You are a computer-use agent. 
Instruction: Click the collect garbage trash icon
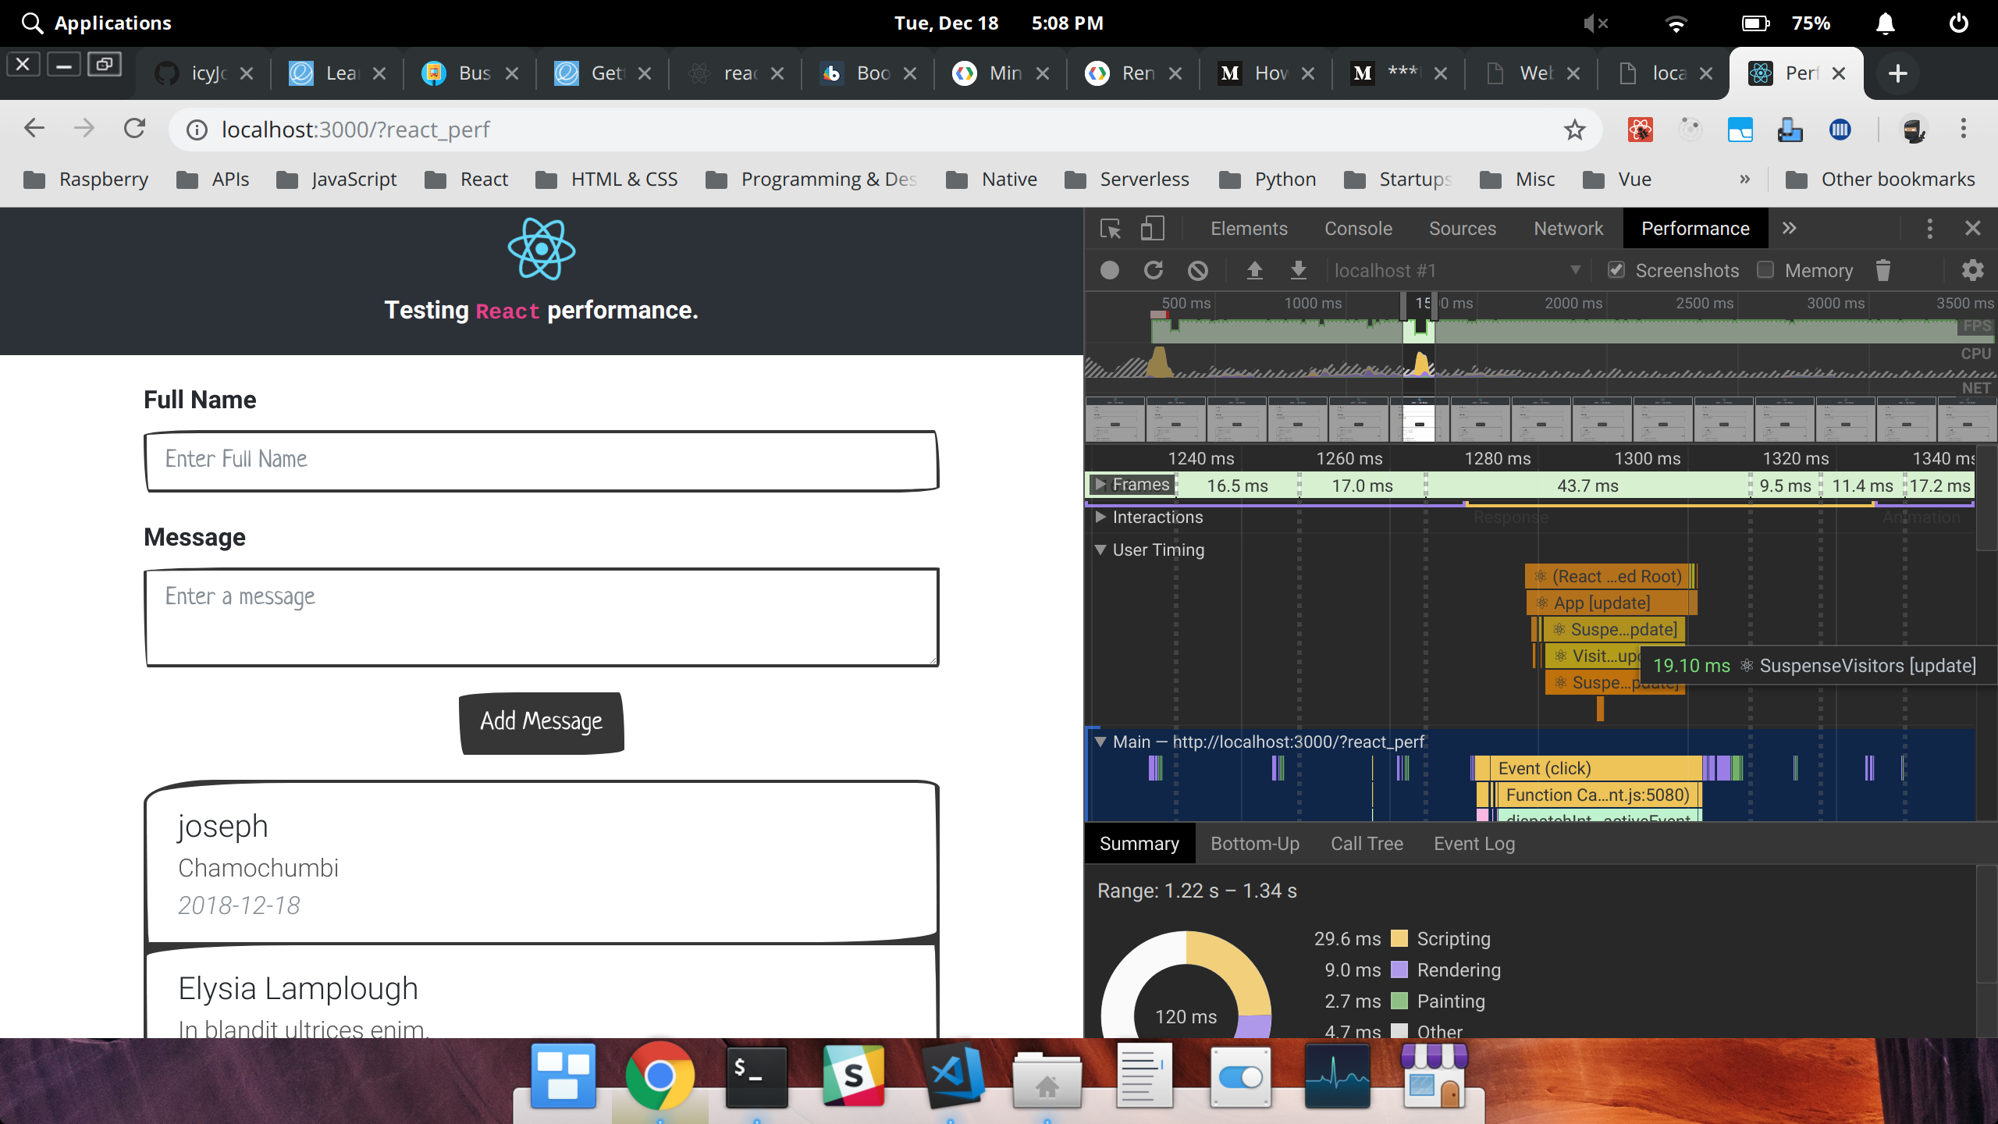[1882, 270]
